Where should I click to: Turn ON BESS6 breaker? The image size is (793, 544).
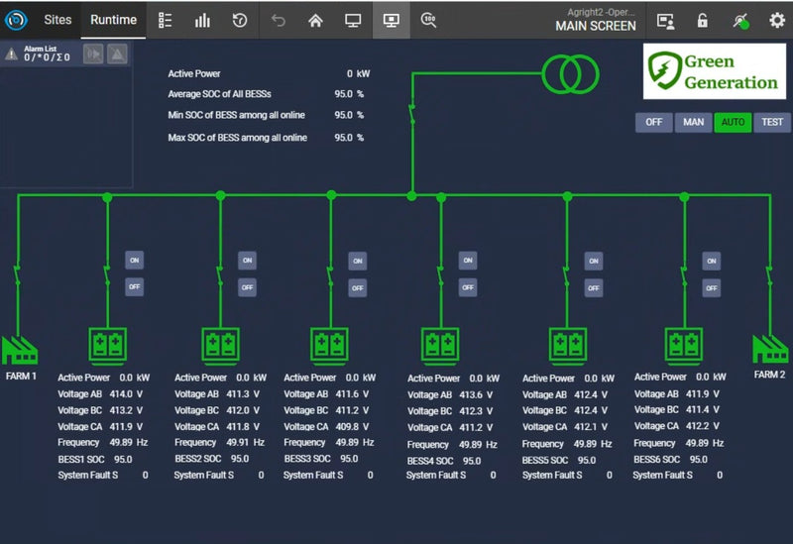[x=712, y=261]
